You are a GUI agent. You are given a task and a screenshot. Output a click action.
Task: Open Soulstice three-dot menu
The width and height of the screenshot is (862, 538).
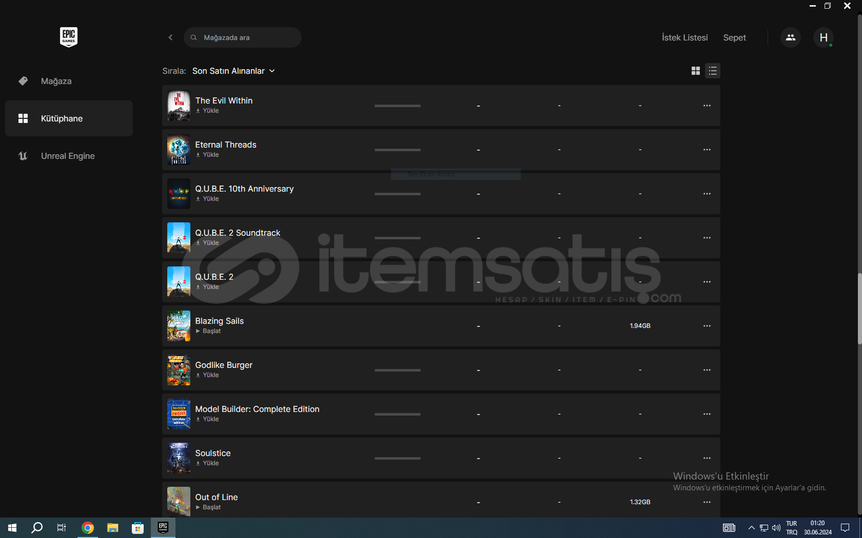click(707, 458)
